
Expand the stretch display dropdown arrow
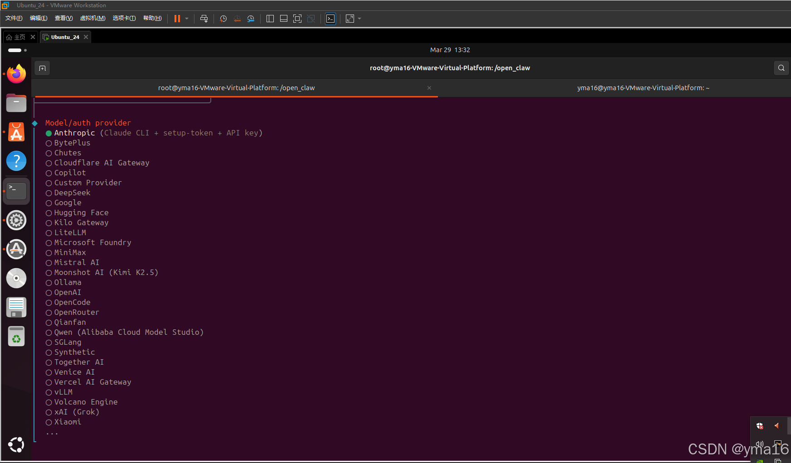coord(359,19)
